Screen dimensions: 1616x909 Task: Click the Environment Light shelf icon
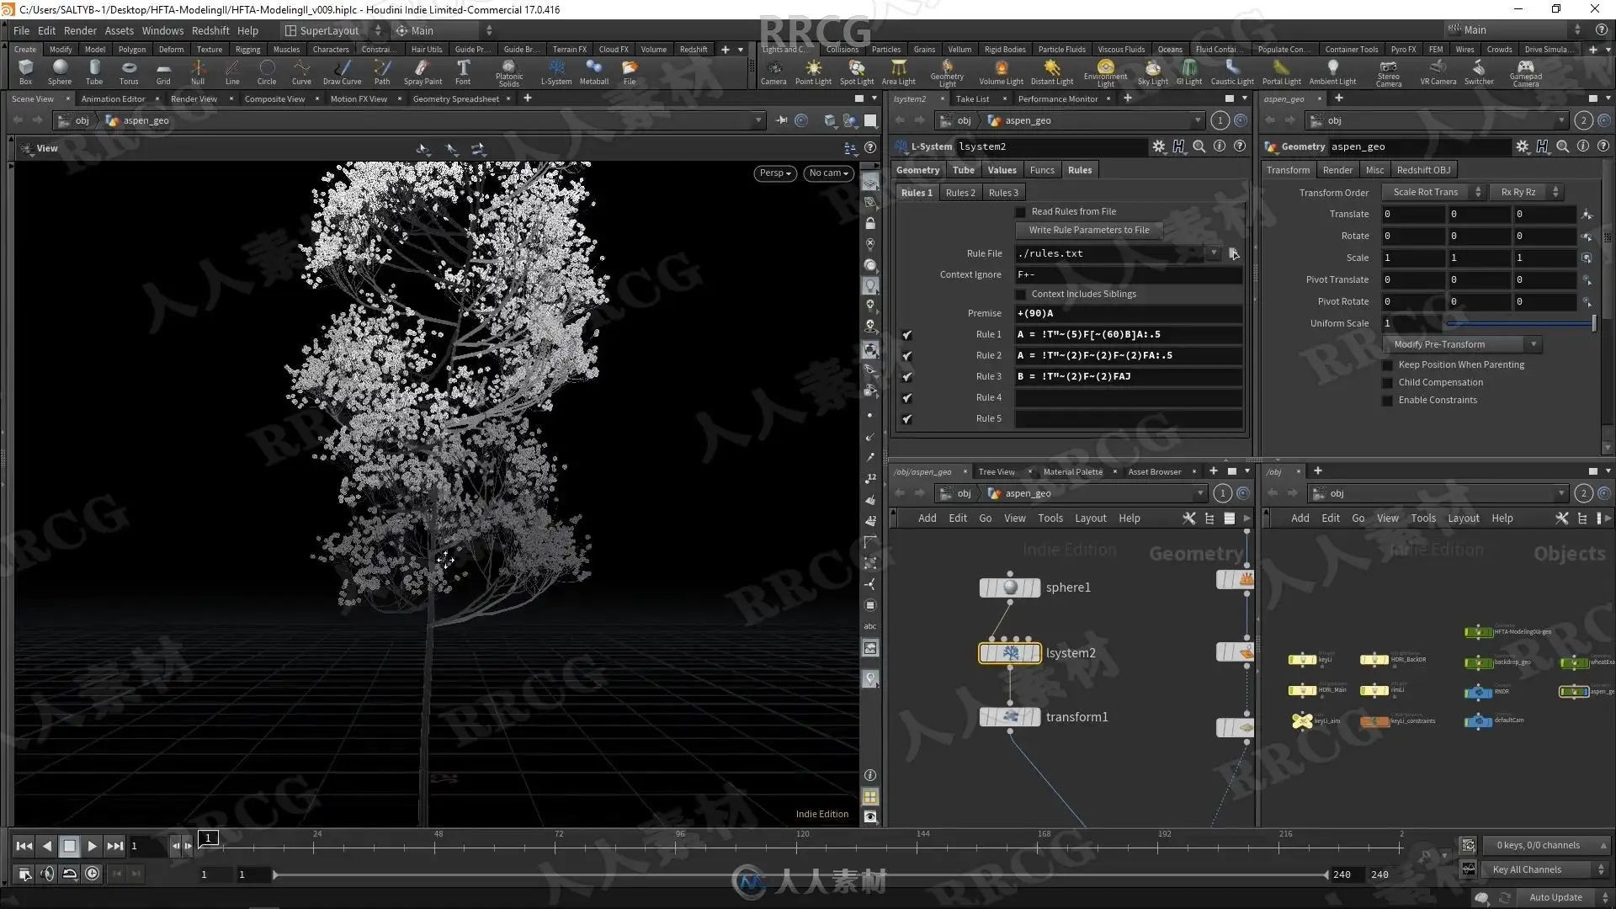[1105, 67]
